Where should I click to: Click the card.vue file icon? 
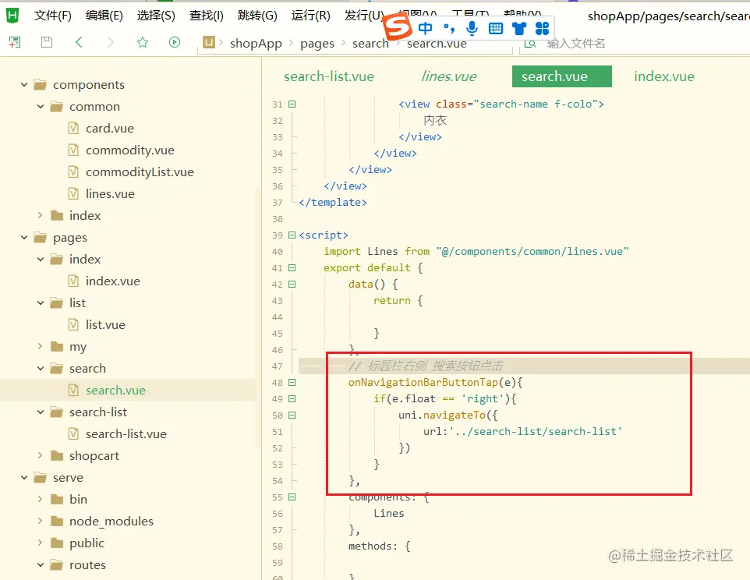tap(73, 128)
